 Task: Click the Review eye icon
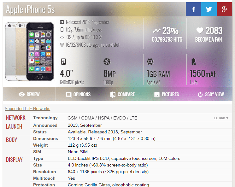22,94
